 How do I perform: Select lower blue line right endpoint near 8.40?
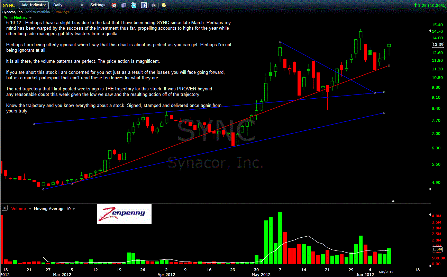pos(384,113)
